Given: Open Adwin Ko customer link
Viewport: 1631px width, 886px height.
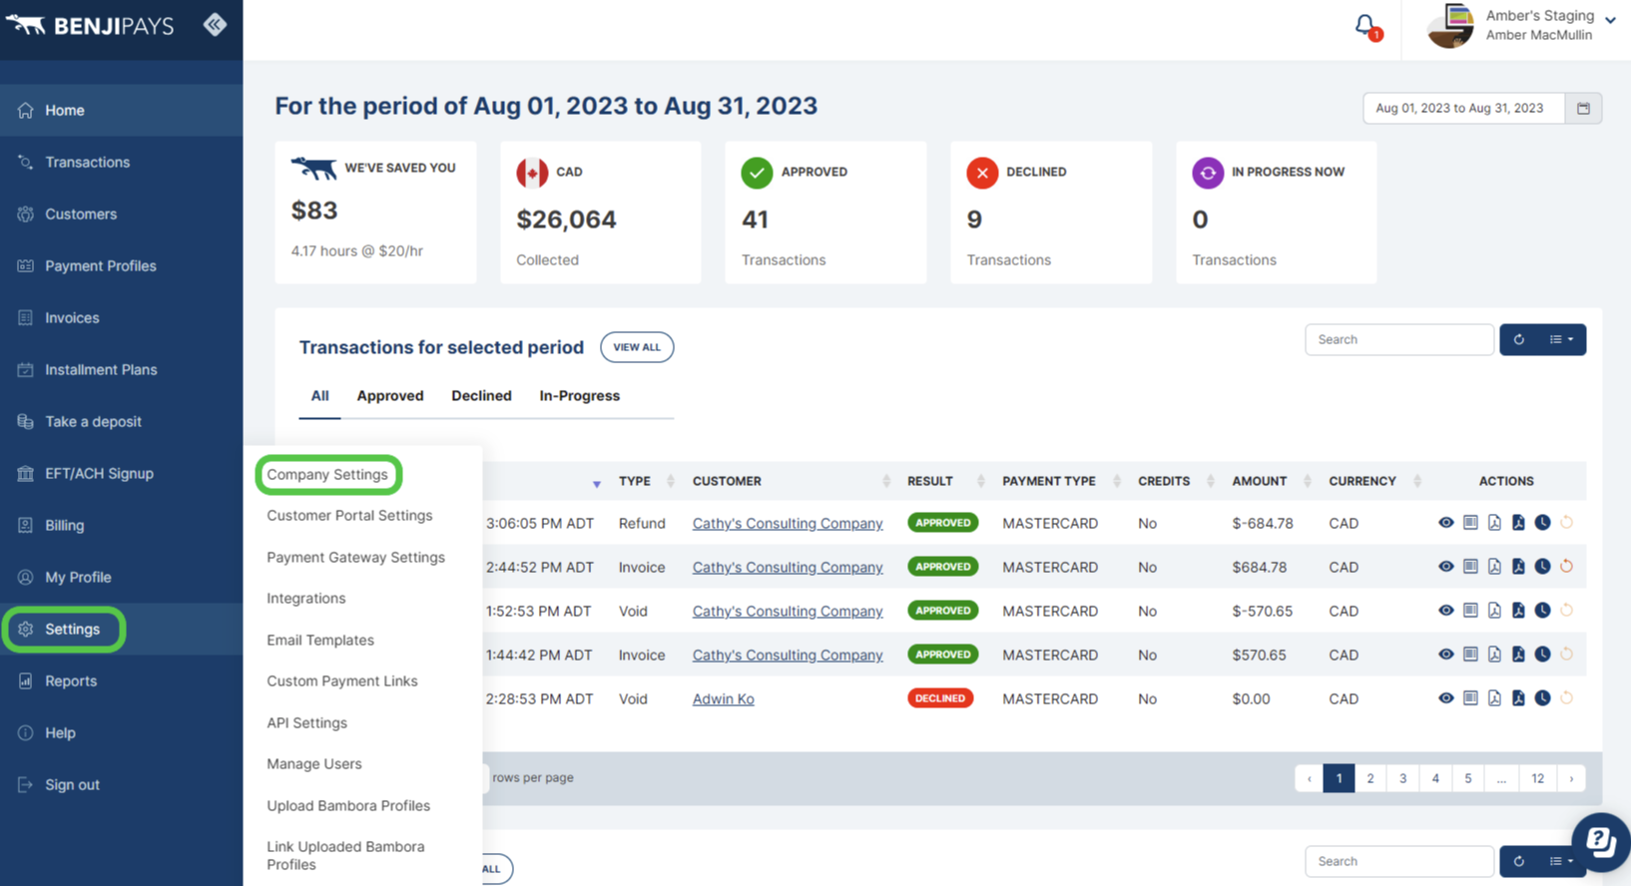Looking at the screenshot, I should click(x=724, y=698).
